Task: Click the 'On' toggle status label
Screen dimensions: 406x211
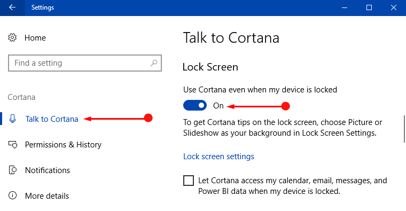Action: point(218,106)
